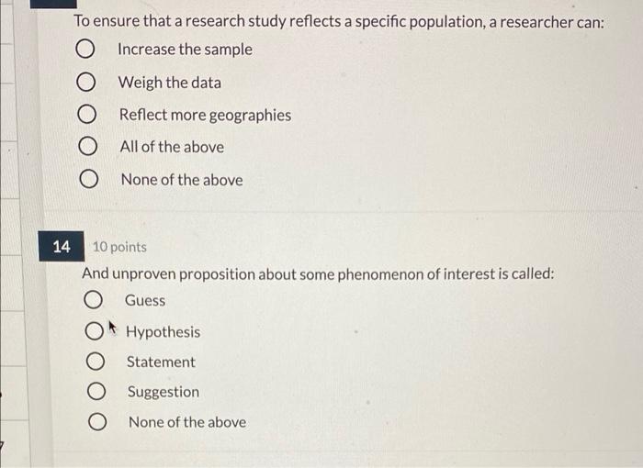Click the '10 points' label
The width and height of the screenshot is (643, 468).
(x=119, y=247)
